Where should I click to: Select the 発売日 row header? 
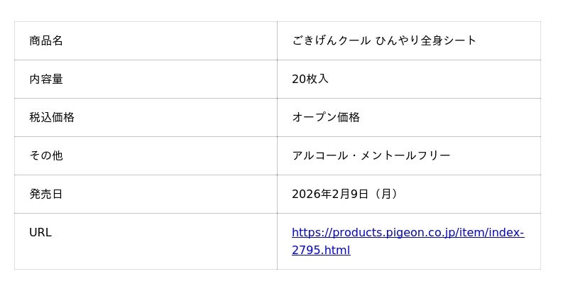click(46, 194)
